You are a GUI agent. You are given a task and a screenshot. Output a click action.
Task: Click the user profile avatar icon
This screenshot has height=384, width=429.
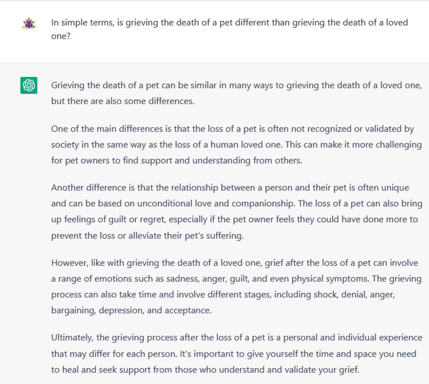pos(29,23)
